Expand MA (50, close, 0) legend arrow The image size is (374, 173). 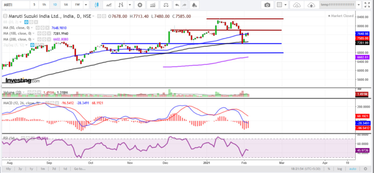click(x=32, y=28)
